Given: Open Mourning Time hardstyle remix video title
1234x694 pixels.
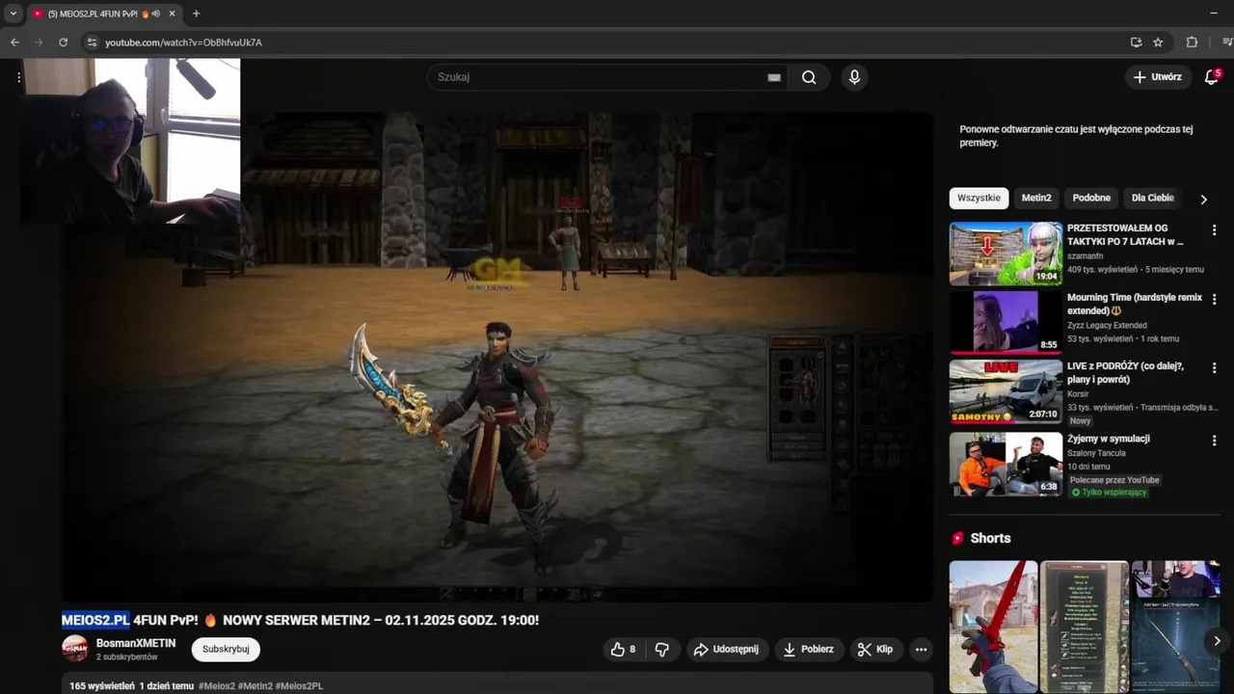Looking at the screenshot, I should (x=1135, y=305).
